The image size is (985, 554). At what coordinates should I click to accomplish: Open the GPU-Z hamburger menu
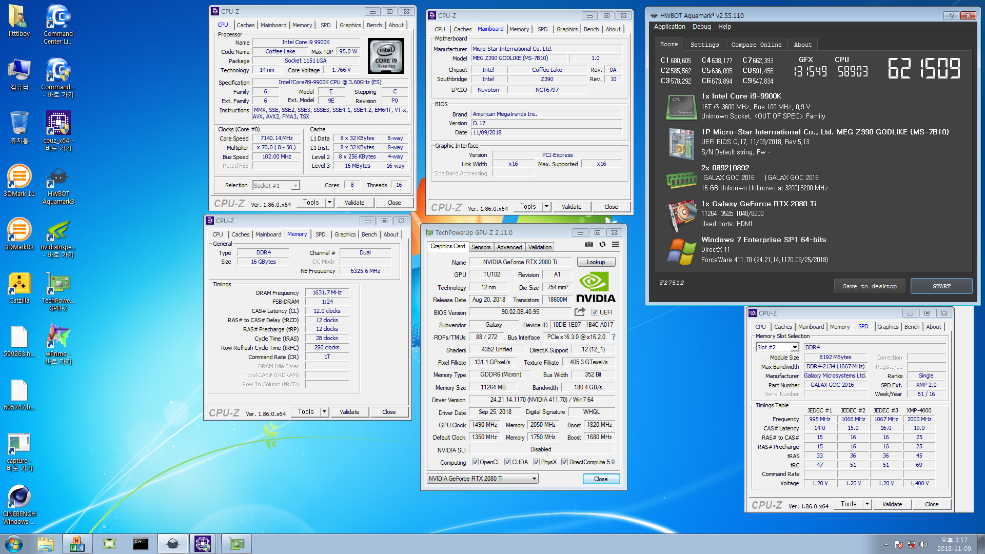point(615,245)
